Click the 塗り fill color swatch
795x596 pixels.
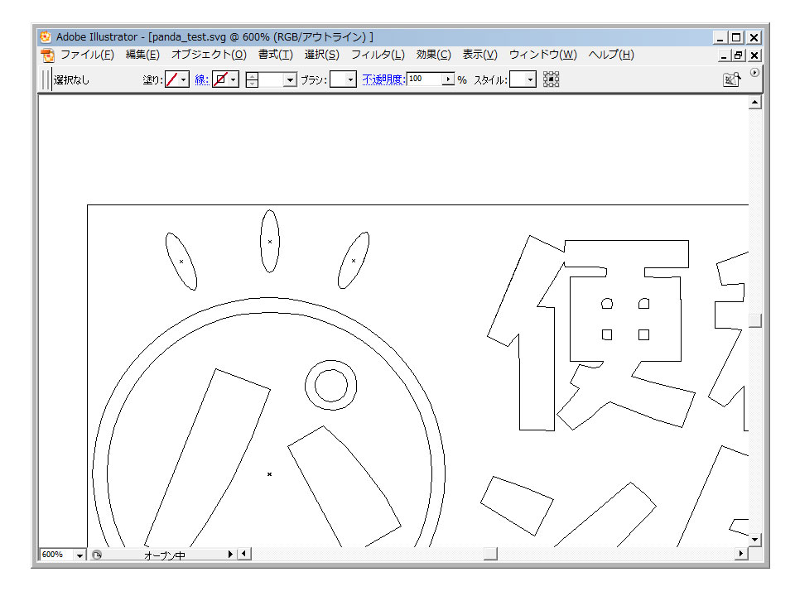[x=172, y=79]
